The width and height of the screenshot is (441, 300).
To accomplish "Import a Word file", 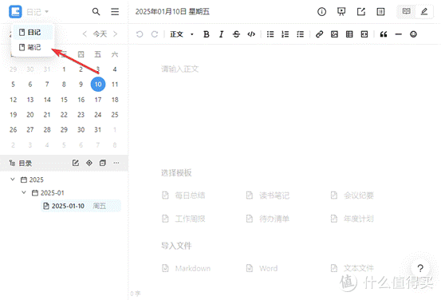I will click(x=262, y=268).
